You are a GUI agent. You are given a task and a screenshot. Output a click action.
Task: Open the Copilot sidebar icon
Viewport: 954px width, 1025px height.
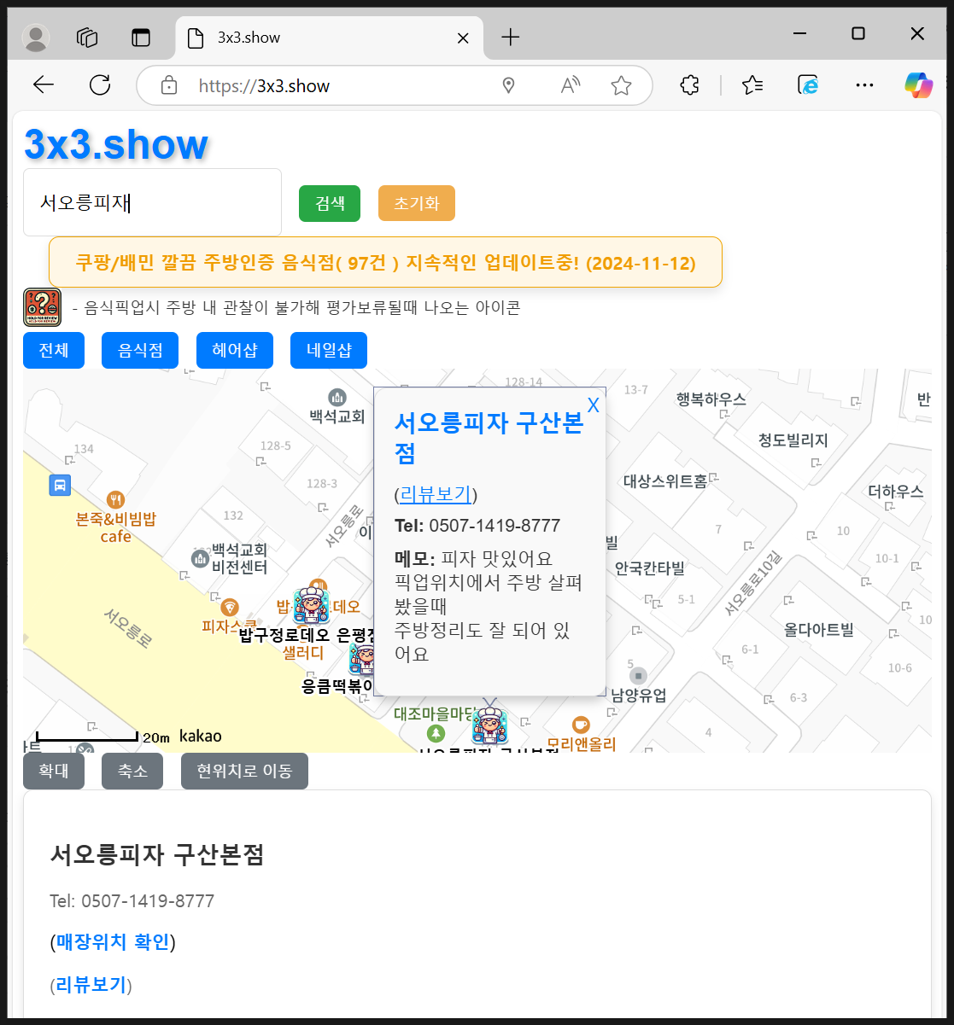coord(919,85)
